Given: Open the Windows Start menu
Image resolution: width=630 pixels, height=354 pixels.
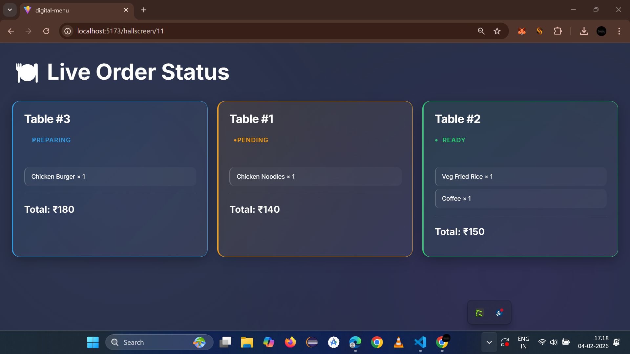Looking at the screenshot, I should [x=93, y=343].
